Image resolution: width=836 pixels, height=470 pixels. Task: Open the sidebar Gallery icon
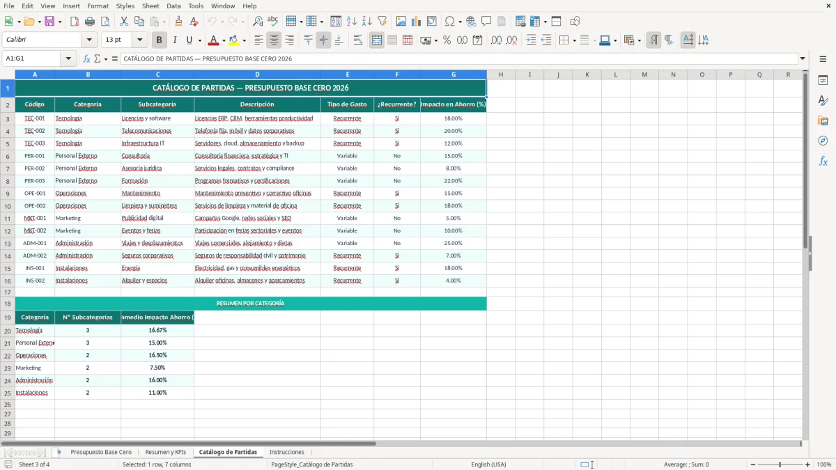tap(823, 120)
